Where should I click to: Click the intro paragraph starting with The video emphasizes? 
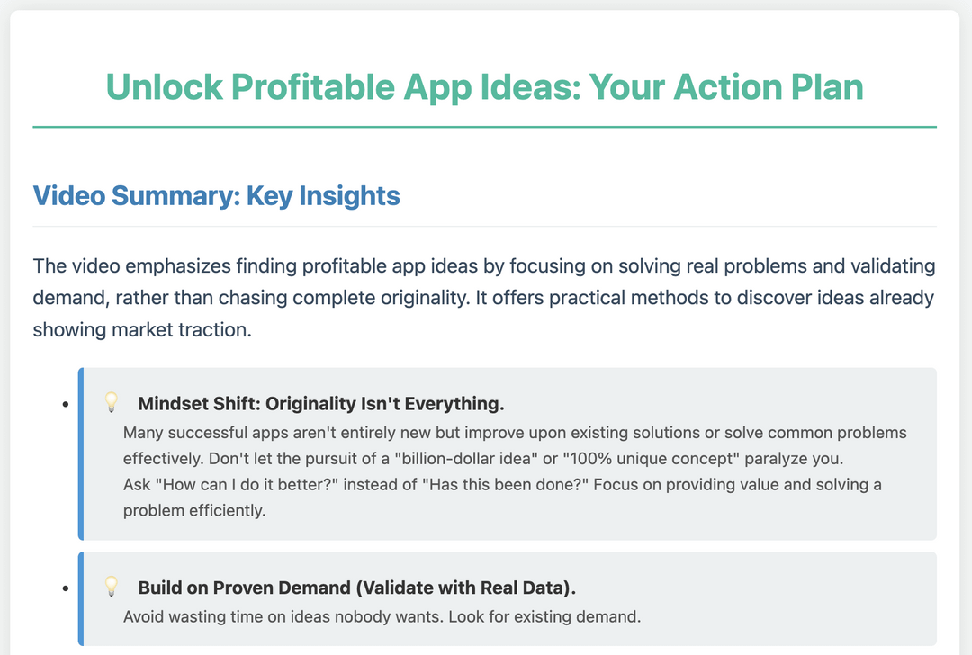click(x=484, y=298)
